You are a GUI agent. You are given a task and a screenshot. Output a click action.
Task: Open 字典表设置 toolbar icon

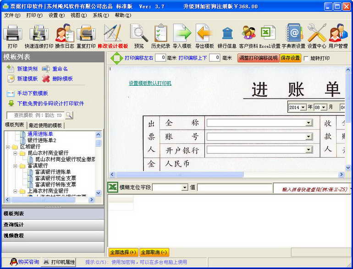point(294,33)
